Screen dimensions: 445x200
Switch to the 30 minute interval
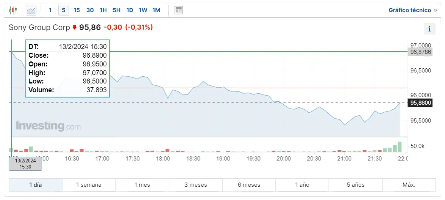pos(90,10)
